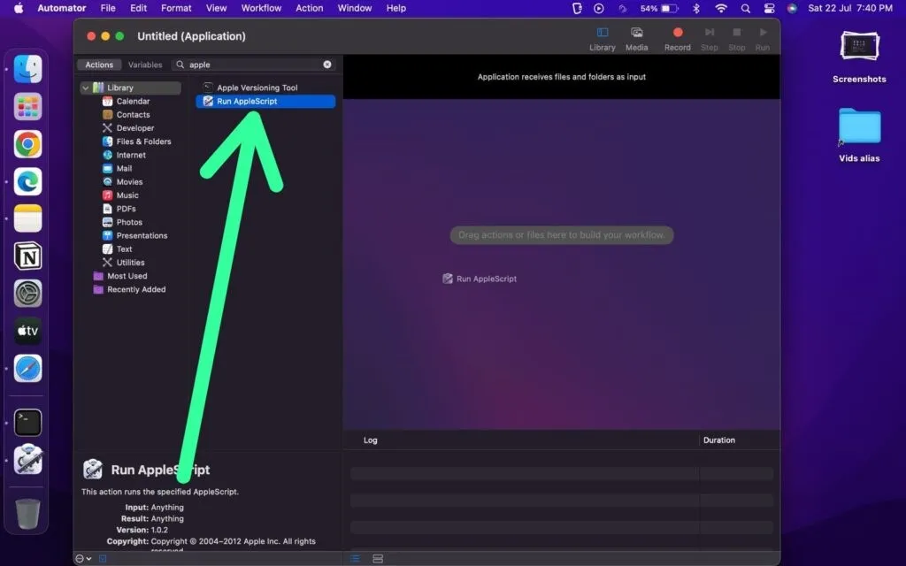Switch to the Actions tab

pos(99,65)
